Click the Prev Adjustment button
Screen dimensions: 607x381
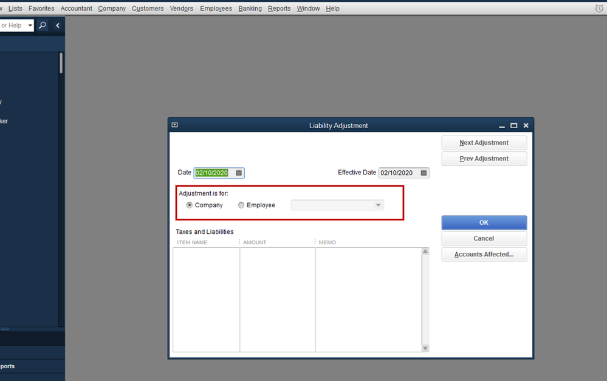tap(484, 159)
